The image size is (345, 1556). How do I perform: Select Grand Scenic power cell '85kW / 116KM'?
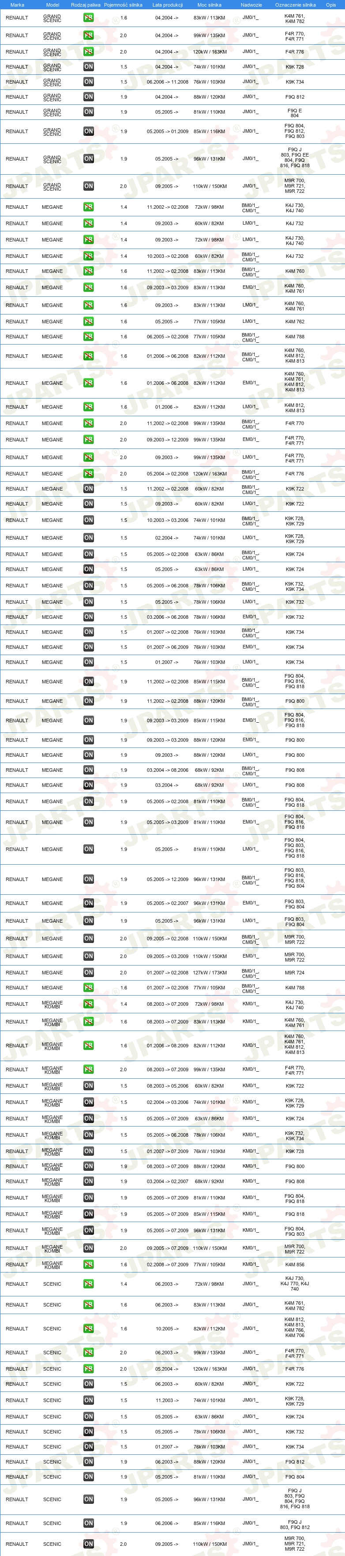click(210, 132)
